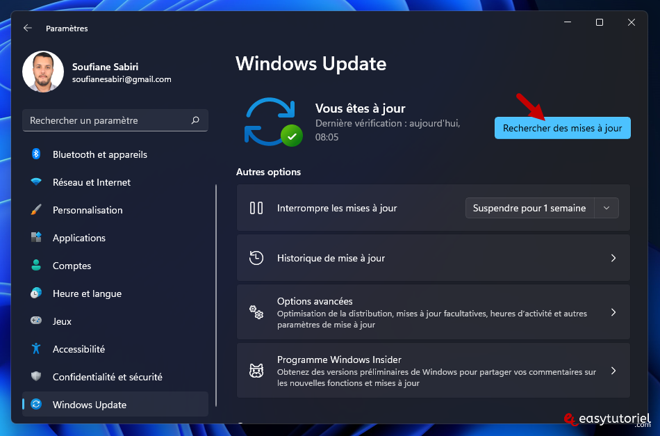
Task: Click the Jeux gamepad icon
Action: tap(36, 321)
